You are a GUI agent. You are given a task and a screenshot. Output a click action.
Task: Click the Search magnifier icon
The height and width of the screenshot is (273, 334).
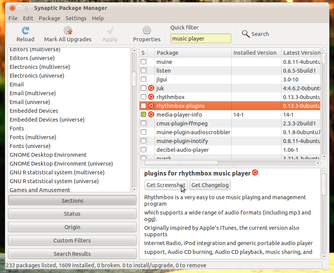click(x=245, y=34)
